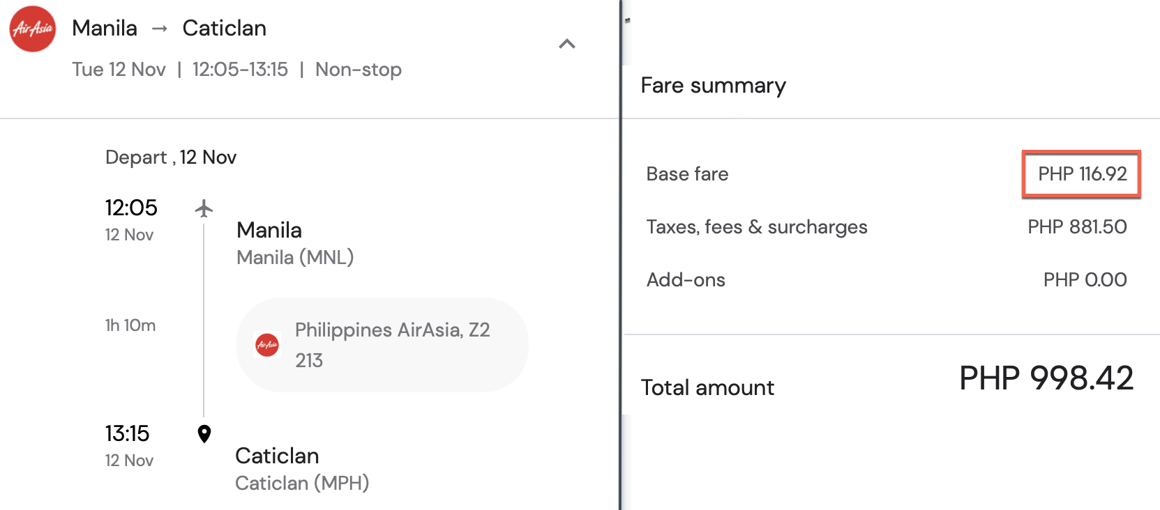This screenshot has height=510, width=1160.
Task: Click the Fare summary heading
Action: point(713,86)
